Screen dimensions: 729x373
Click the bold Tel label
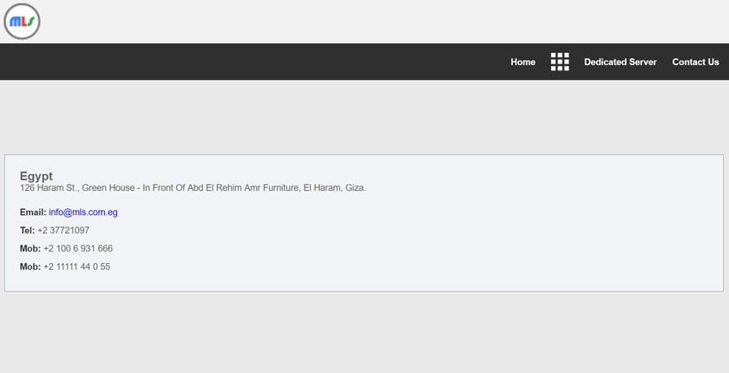(x=27, y=231)
